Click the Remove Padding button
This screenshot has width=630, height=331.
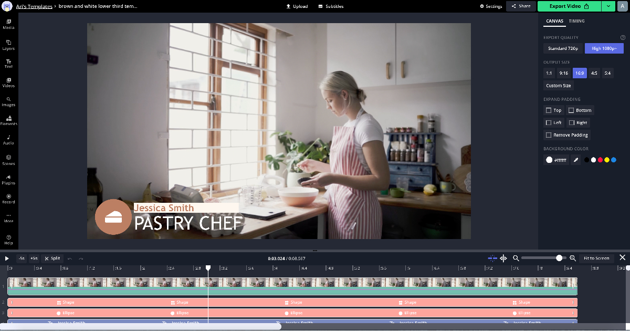point(567,135)
